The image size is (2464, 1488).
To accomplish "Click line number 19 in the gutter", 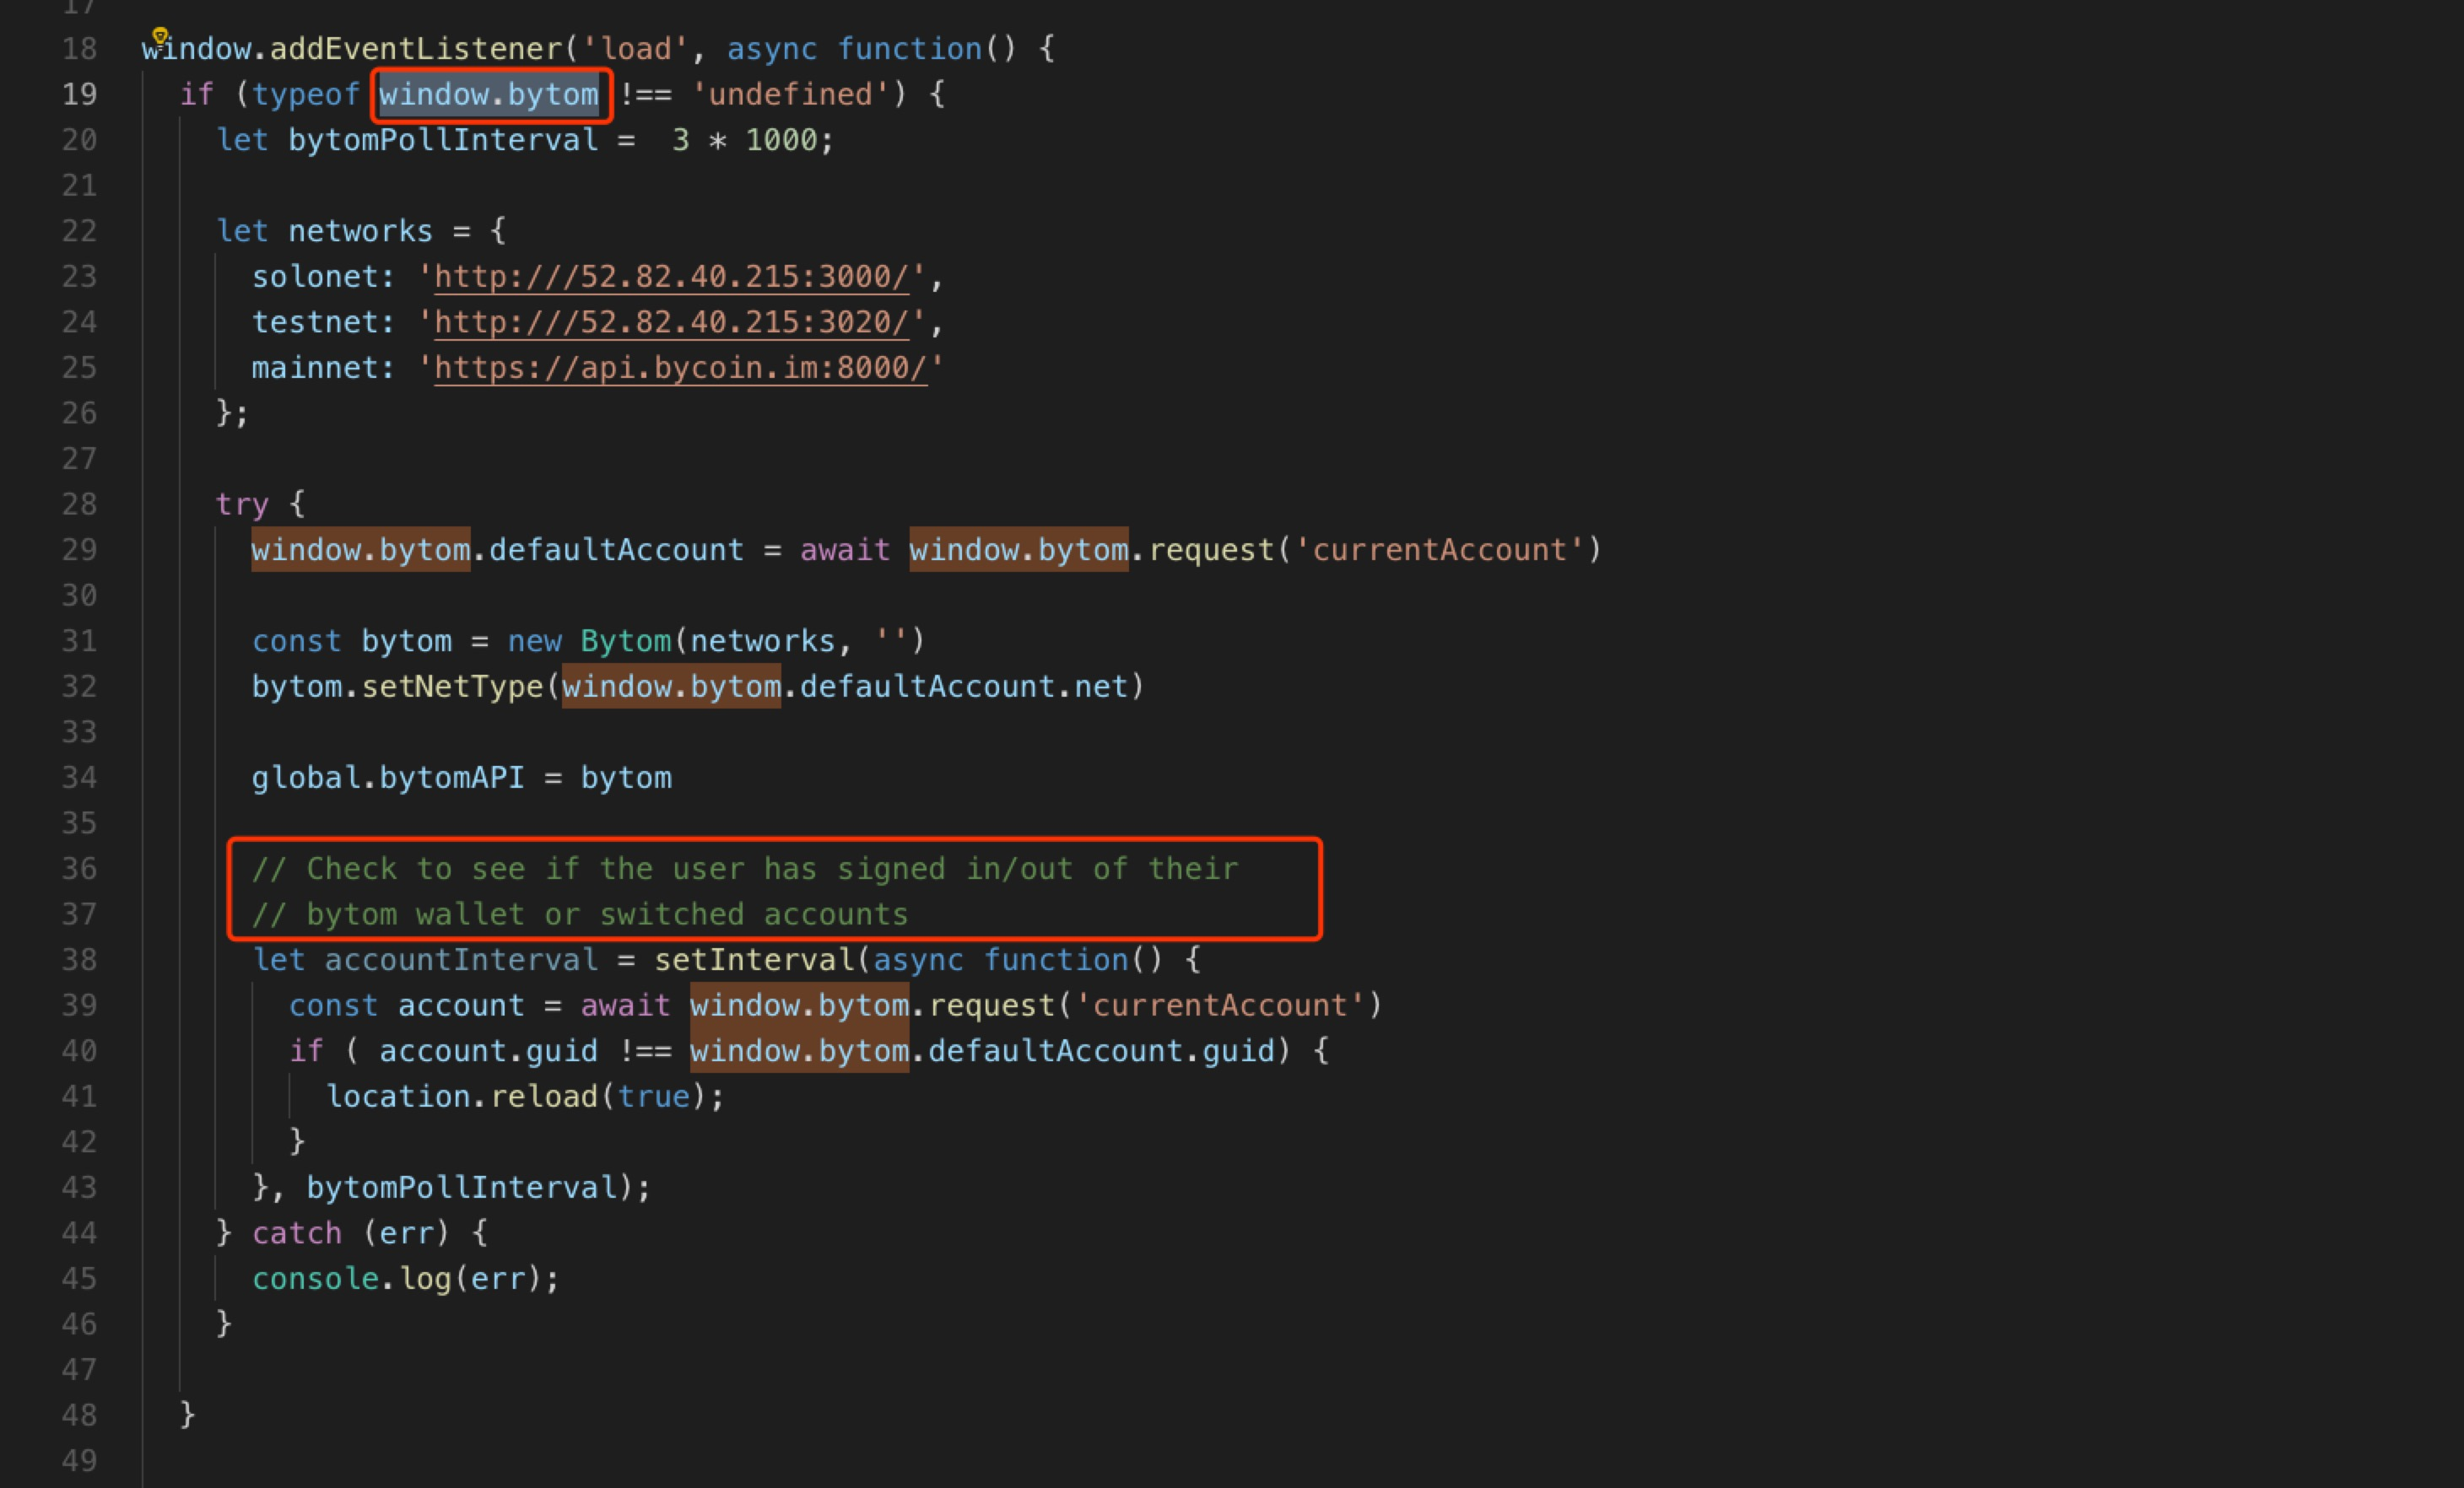I will pyautogui.click(x=79, y=95).
